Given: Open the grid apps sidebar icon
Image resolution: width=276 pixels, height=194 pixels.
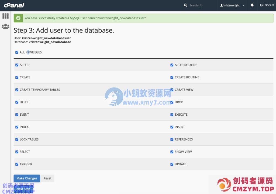Looking at the screenshot, I should (5, 16).
